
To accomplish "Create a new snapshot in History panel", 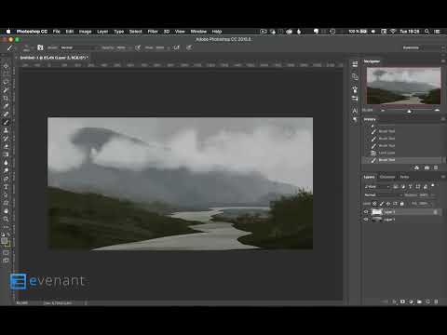I will (427, 167).
